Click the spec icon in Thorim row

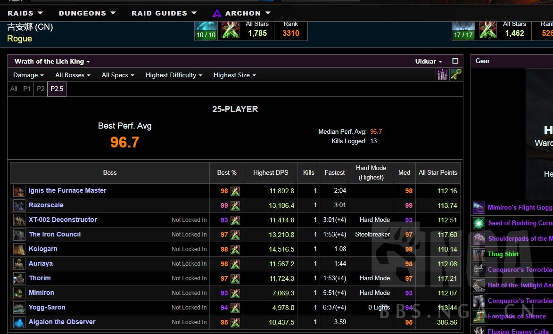[x=235, y=279]
